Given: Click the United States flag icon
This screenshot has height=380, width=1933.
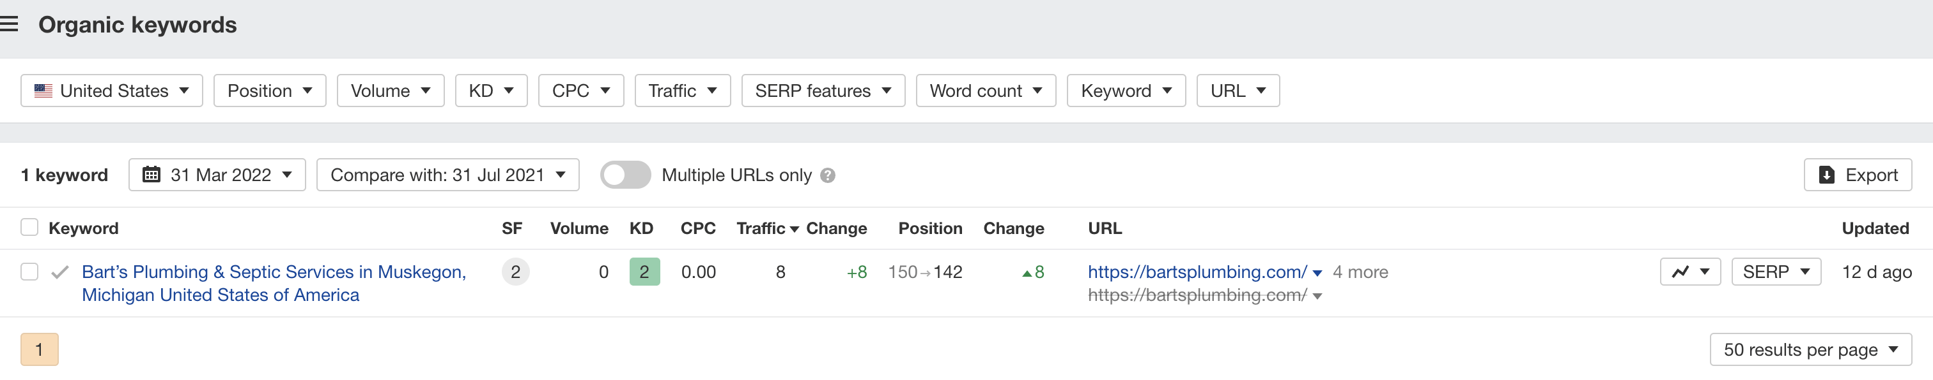Looking at the screenshot, I should (x=43, y=91).
